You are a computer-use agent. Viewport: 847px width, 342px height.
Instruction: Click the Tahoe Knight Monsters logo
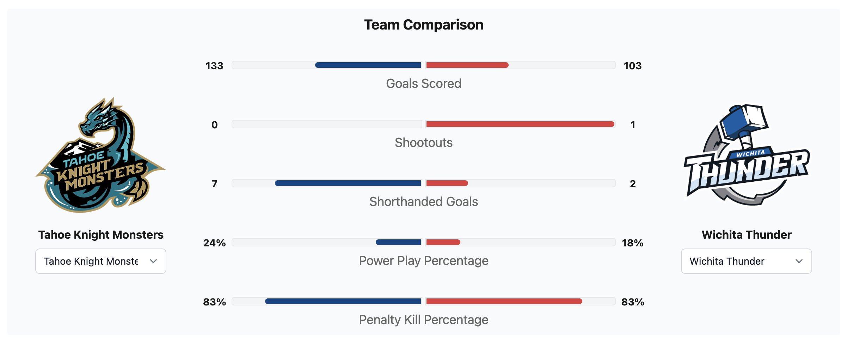pyautogui.click(x=101, y=155)
